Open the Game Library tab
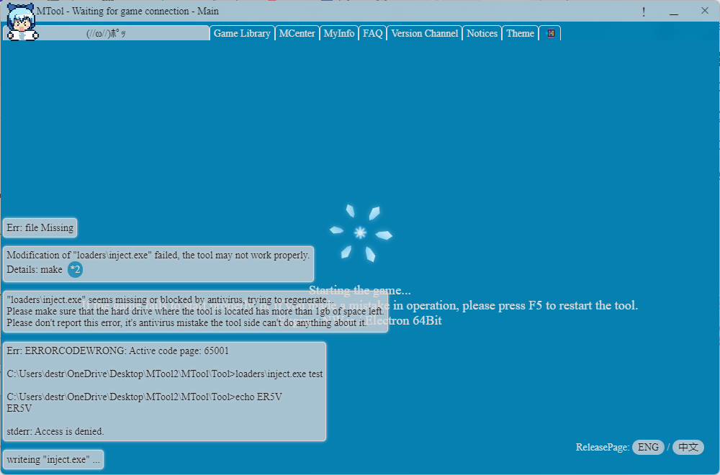Screen dimensions: 720x475 pos(242,33)
